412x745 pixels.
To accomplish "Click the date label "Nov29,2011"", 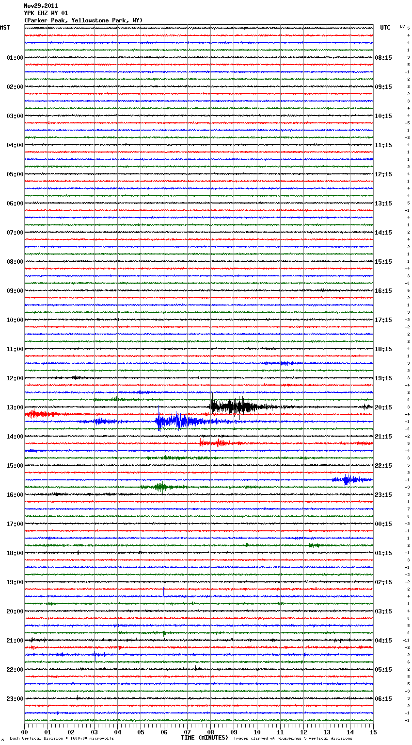I will [x=41, y=6].
